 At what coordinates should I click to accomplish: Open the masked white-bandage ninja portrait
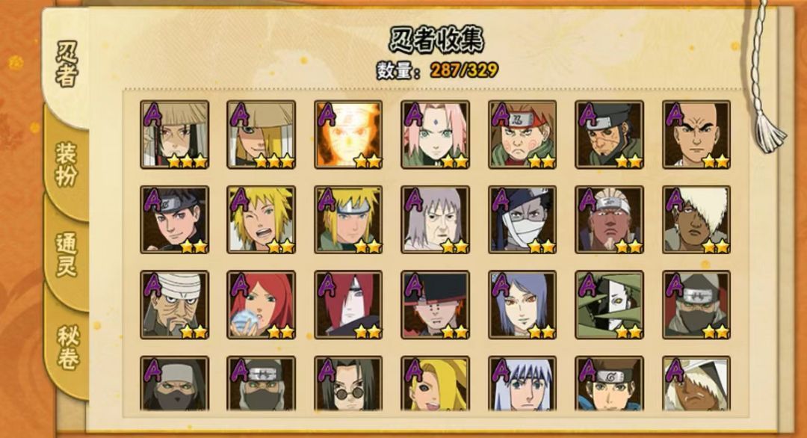click(522, 220)
